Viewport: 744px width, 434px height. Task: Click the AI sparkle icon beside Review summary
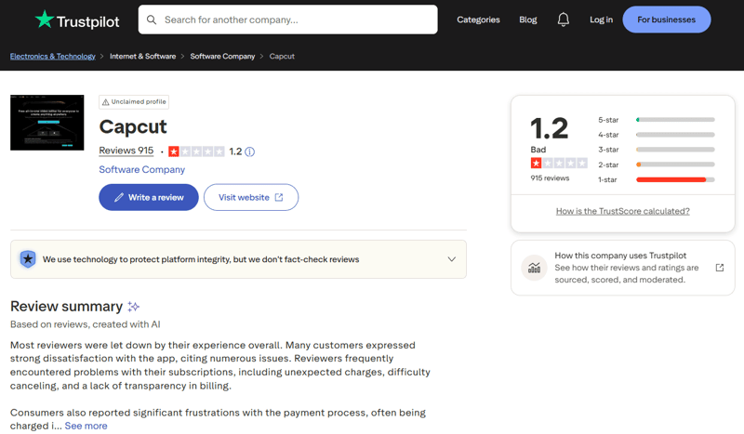pos(133,307)
